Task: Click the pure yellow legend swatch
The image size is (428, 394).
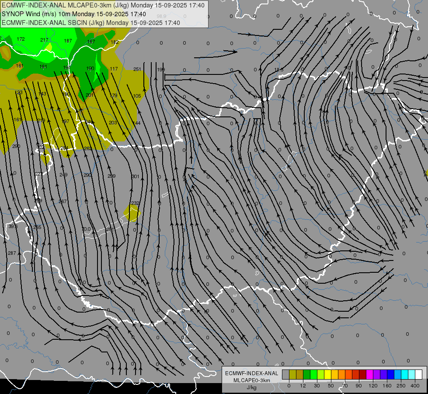Action: [328, 375]
